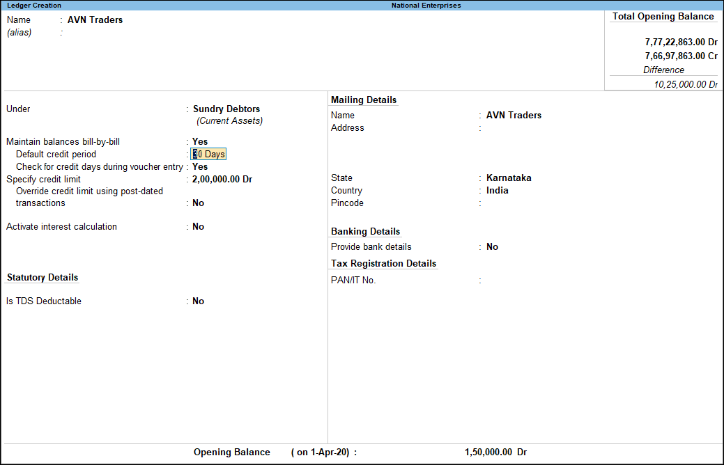Toggle Is TDS Deductable setting
This screenshot has width=724, height=465.
coord(198,301)
